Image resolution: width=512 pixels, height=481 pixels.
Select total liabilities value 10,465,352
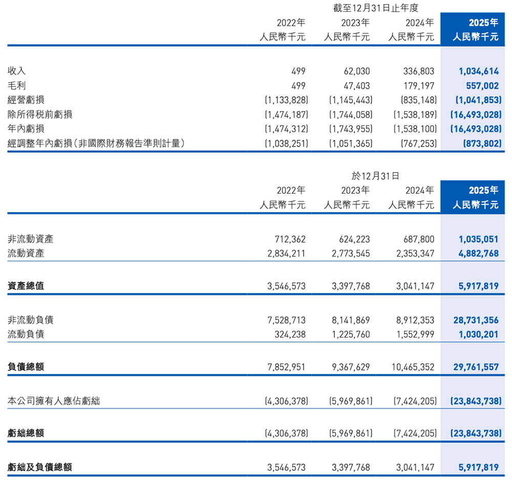(x=413, y=367)
